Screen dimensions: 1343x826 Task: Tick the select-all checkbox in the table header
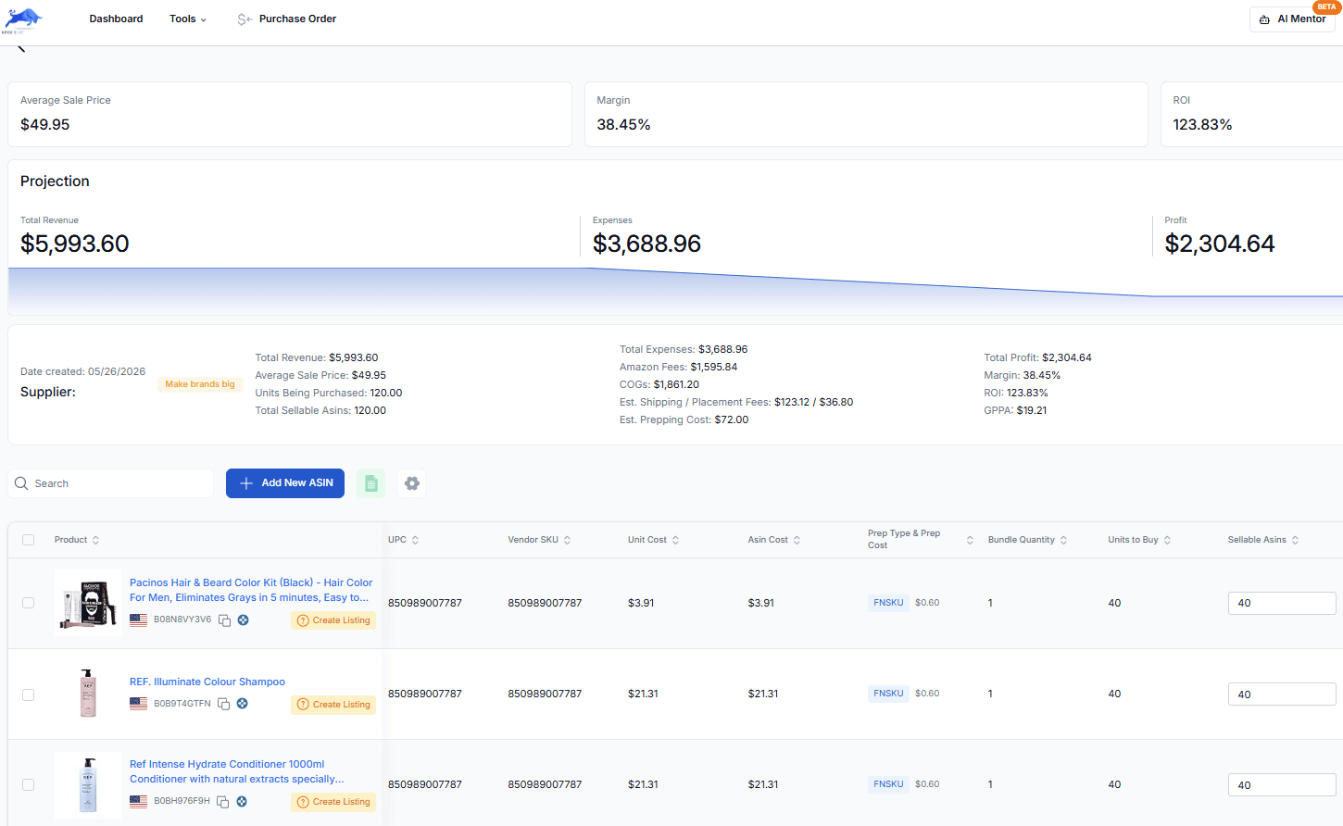pyautogui.click(x=29, y=540)
